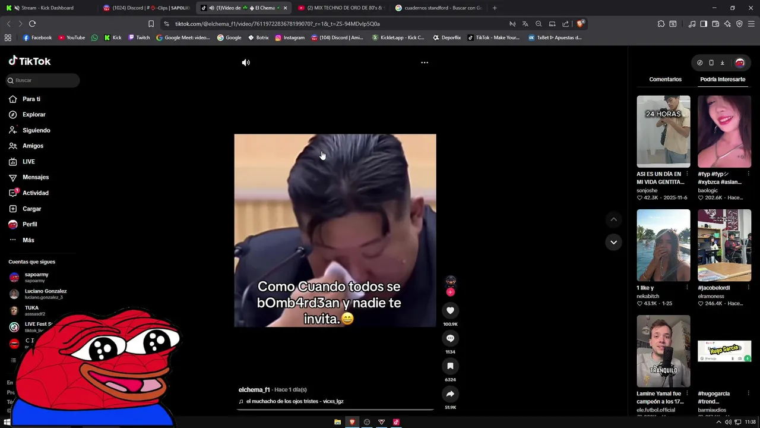The height and width of the screenshot is (428, 760).
Task: Share page via address bar share icon
Action: tap(565, 24)
